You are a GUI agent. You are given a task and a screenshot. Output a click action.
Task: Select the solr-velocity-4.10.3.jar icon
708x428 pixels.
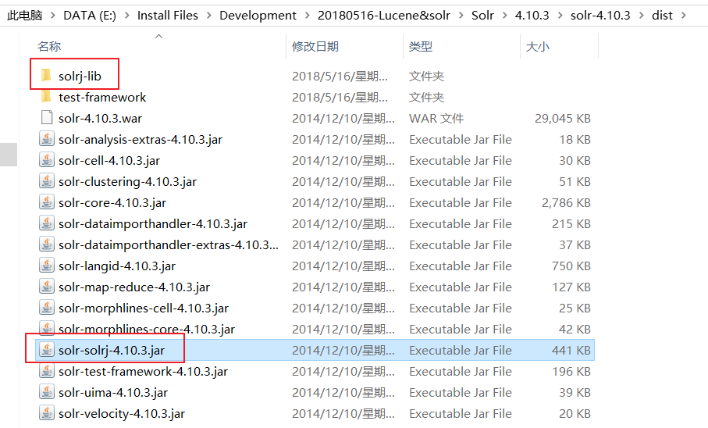coord(47,413)
